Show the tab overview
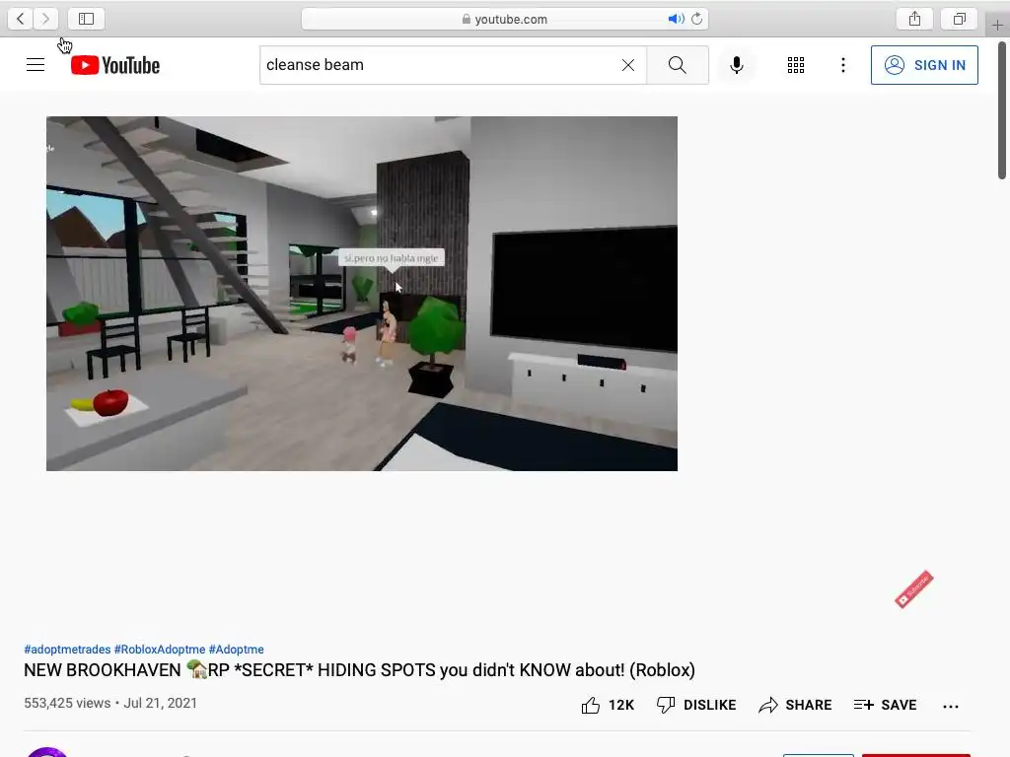Image resolution: width=1010 pixels, height=757 pixels. [x=959, y=19]
